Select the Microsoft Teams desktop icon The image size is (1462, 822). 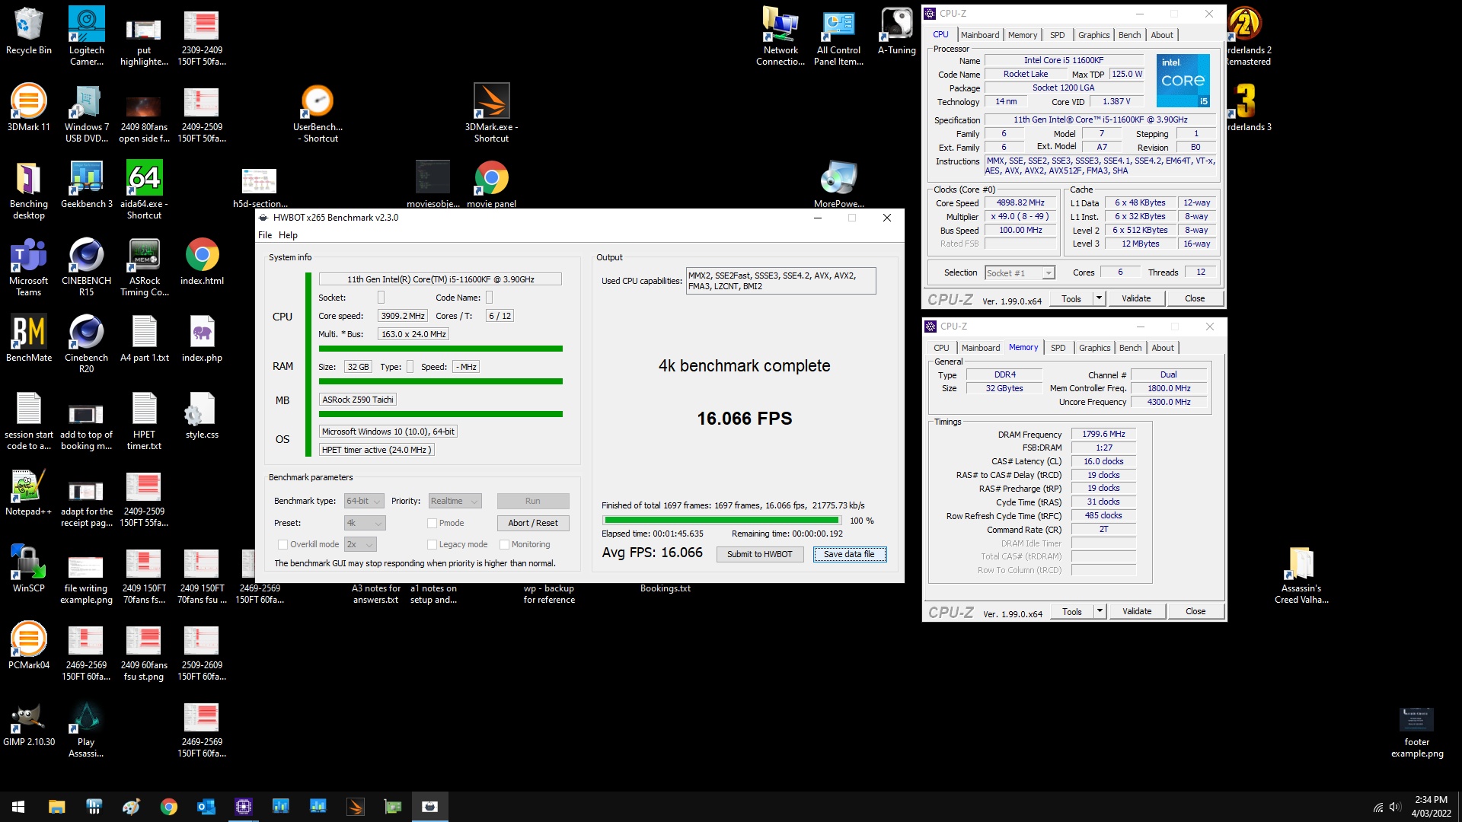coord(29,267)
